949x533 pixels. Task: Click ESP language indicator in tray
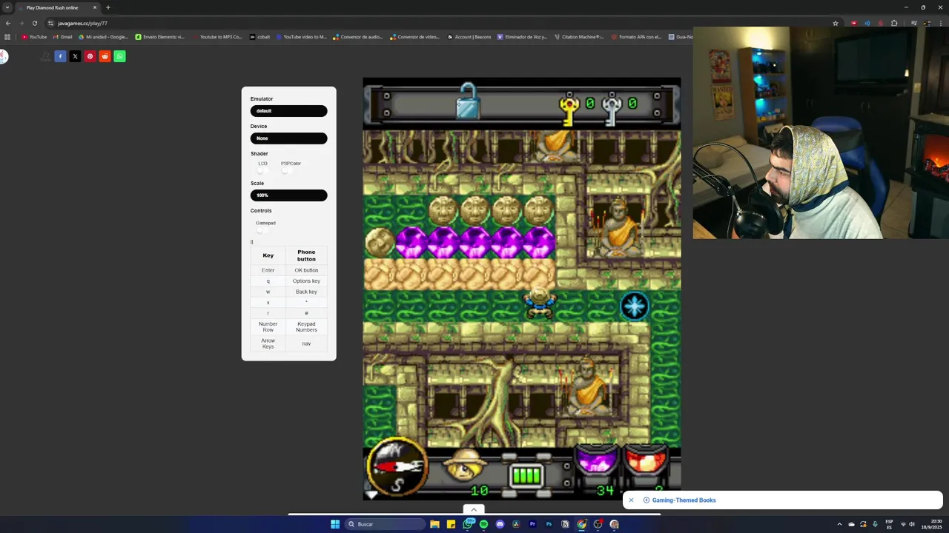pos(889,524)
